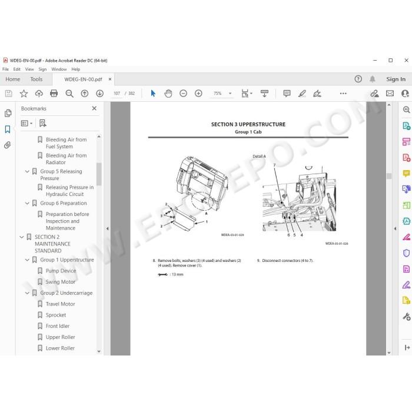Open Bleeding Air from Radiator bookmark
The height and width of the screenshot is (412, 412).
click(66, 159)
